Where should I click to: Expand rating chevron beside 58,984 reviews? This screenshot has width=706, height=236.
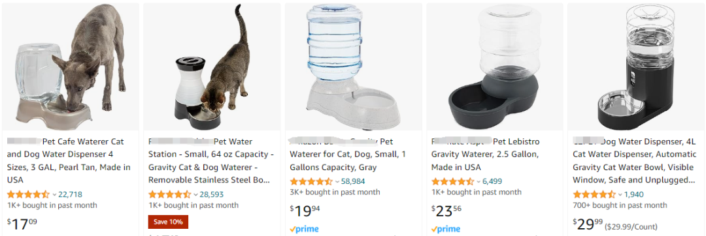[x=337, y=182]
